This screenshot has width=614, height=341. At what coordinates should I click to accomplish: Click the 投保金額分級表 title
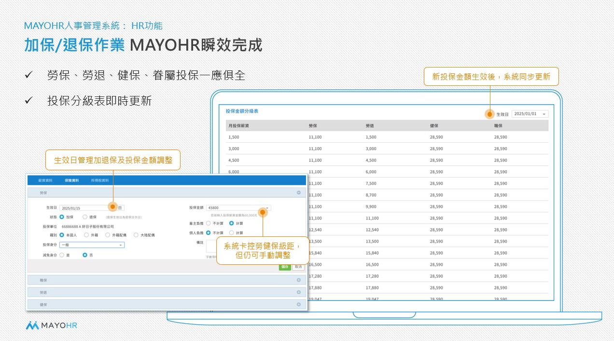[x=242, y=111]
